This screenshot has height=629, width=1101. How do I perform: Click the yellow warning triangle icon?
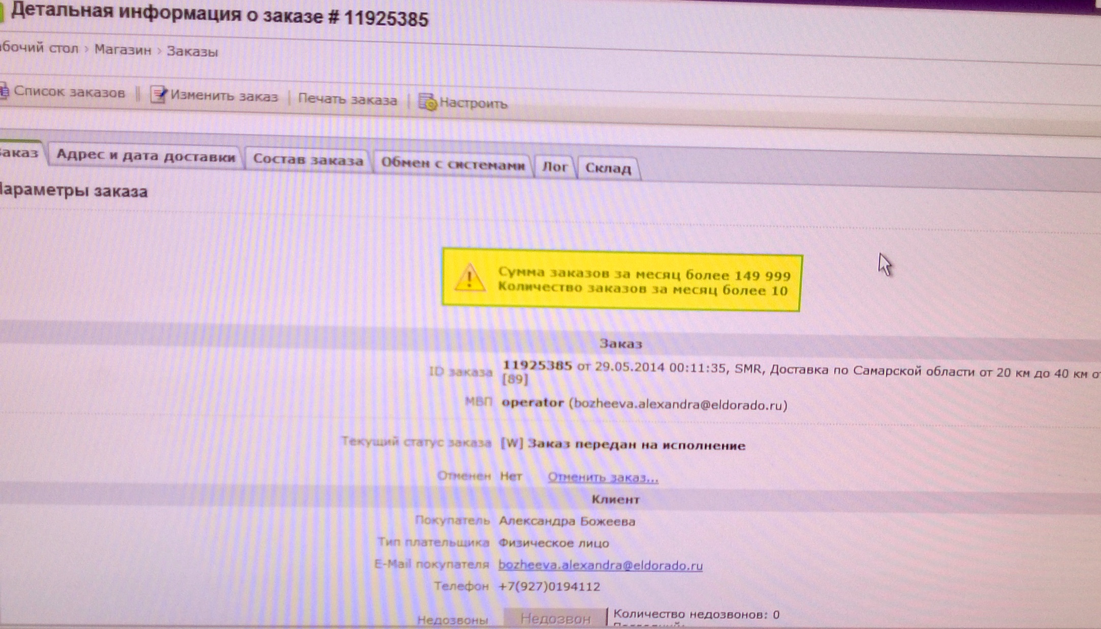point(469,278)
